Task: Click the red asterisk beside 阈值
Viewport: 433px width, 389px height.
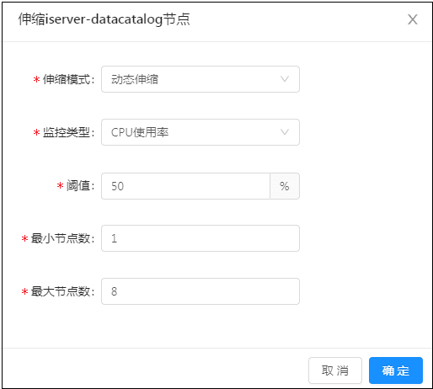Action: pos(60,185)
